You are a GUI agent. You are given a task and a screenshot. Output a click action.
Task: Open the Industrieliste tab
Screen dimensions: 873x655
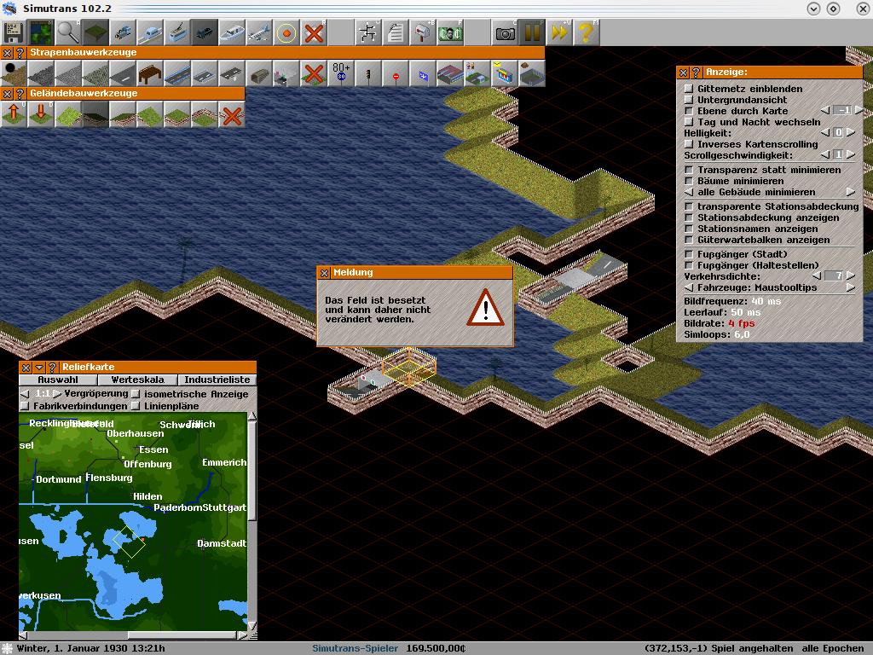pos(217,380)
